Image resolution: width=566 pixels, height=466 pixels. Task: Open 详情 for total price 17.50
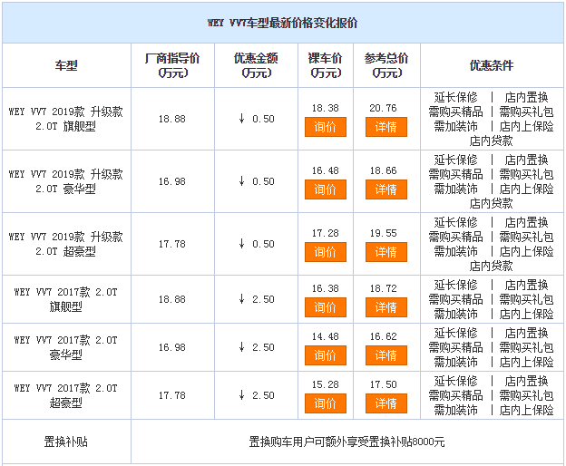tap(385, 403)
